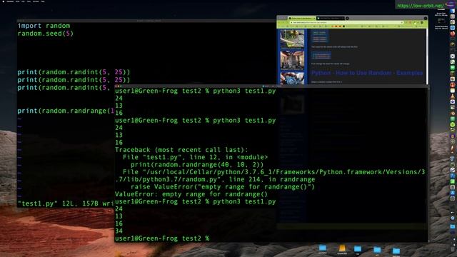Image resolution: width=457 pixels, height=257 pixels.
Task: Open the Edit menu in menu bar
Action: click(x=23, y=1)
